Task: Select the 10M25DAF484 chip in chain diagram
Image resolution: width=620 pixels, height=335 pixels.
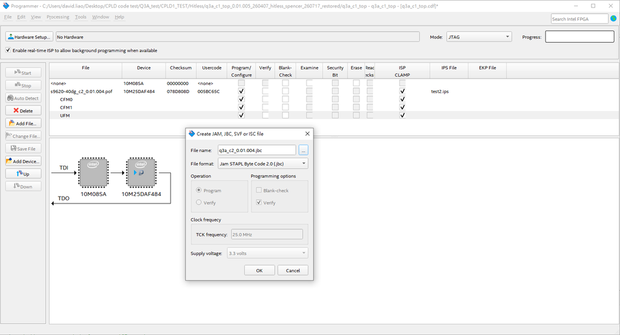Action: (141, 172)
